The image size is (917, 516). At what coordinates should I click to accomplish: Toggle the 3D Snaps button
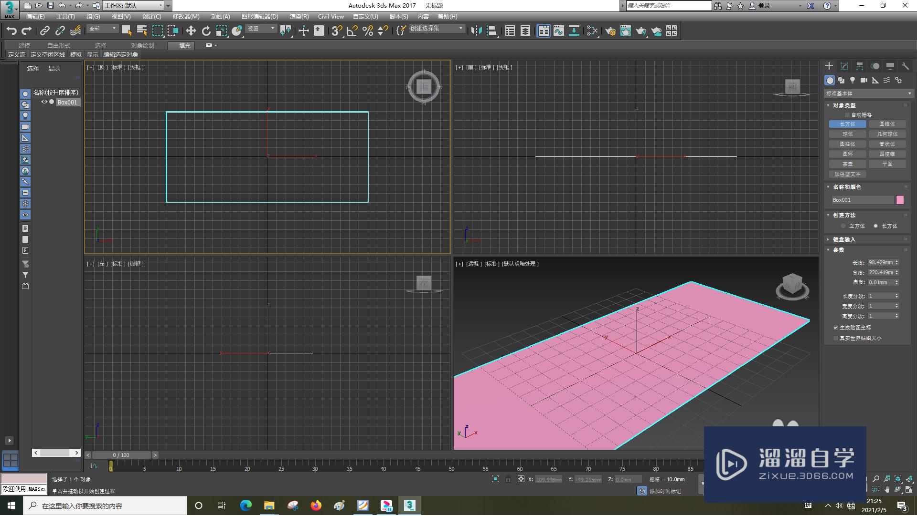click(337, 31)
